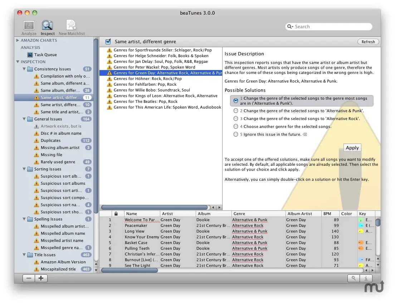
Task: Select solution 4 choose another genre
Action: [235, 126]
